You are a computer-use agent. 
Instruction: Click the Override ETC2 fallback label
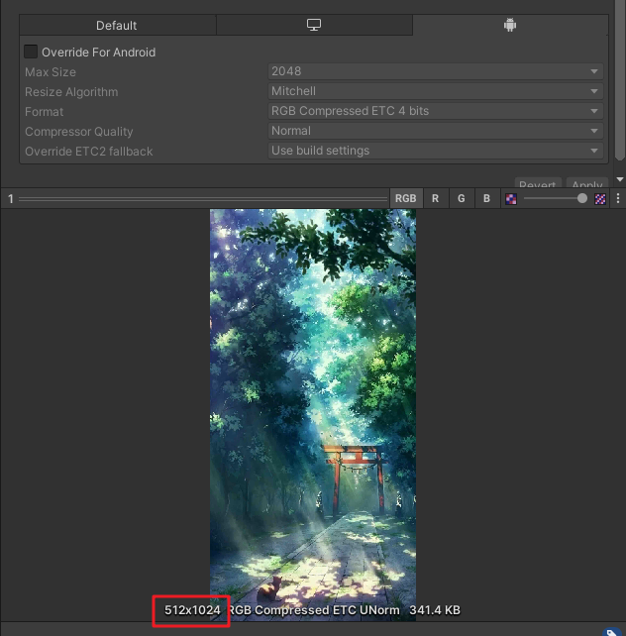89,152
